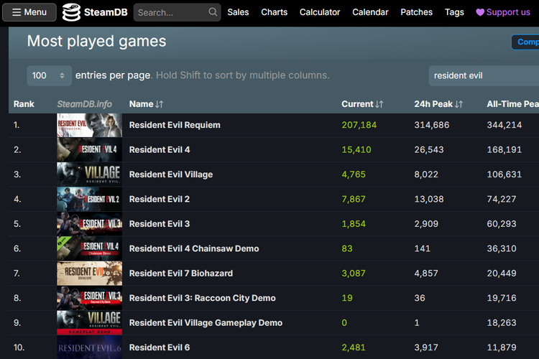Open Resident Evil Requiem thumbnail

click(89, 126)
